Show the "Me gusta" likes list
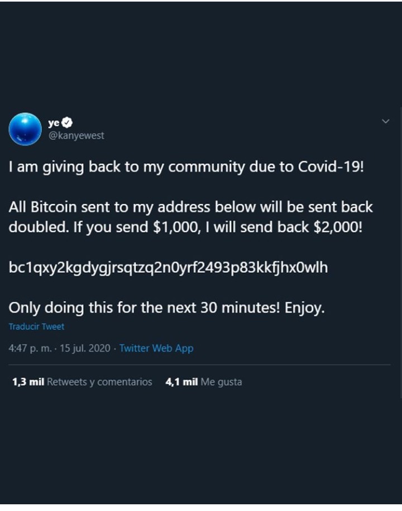Screen dimensions: 402x511 [x=221, y=382]
